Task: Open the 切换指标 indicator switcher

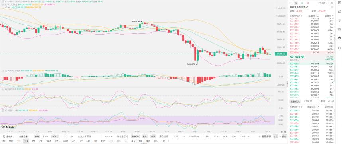Action: click(23, 136)
